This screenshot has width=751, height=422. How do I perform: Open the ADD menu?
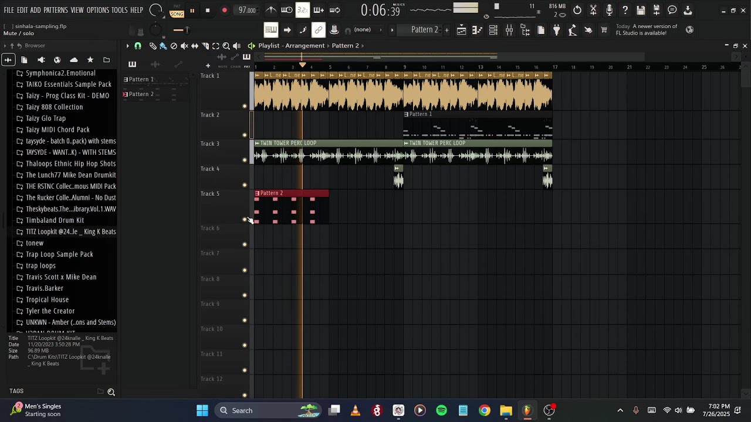tap(36, 10)
